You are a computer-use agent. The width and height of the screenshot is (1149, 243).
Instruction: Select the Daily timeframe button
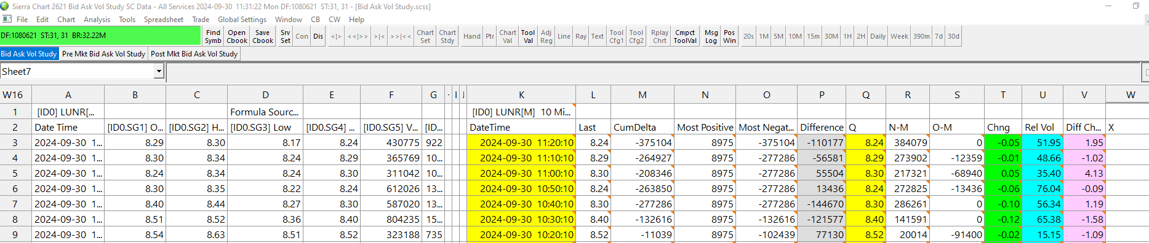point(878,36)
